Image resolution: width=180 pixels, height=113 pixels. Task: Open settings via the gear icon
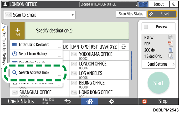point(112,101)
